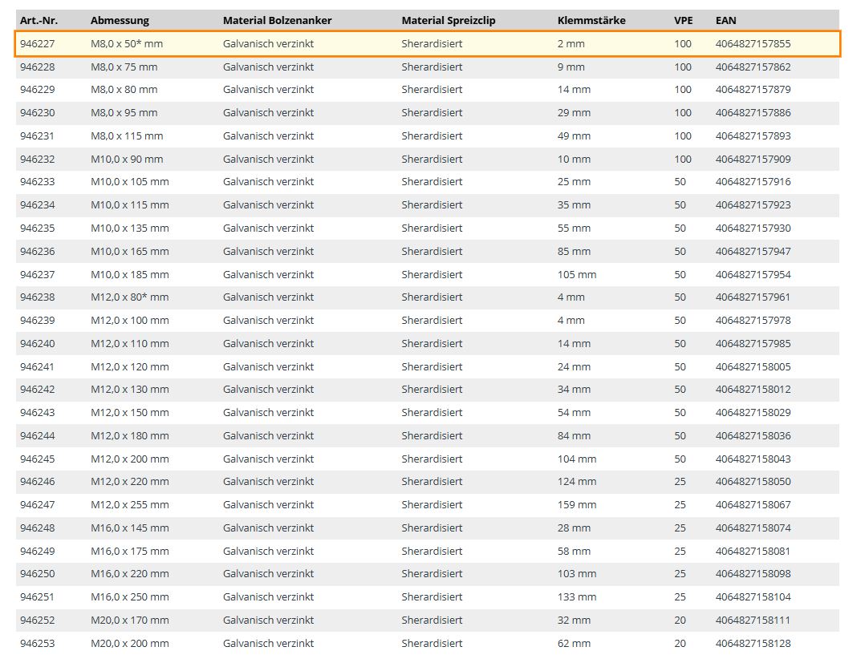861x663 pixels.
Task: Click the Klemmstärke column header
Action: 591,20
